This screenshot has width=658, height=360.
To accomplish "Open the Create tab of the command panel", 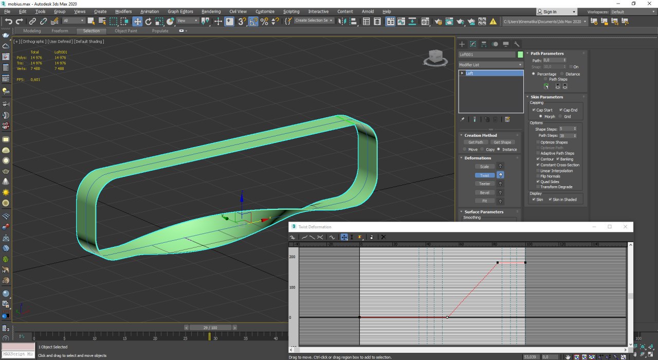I will 462,44.
